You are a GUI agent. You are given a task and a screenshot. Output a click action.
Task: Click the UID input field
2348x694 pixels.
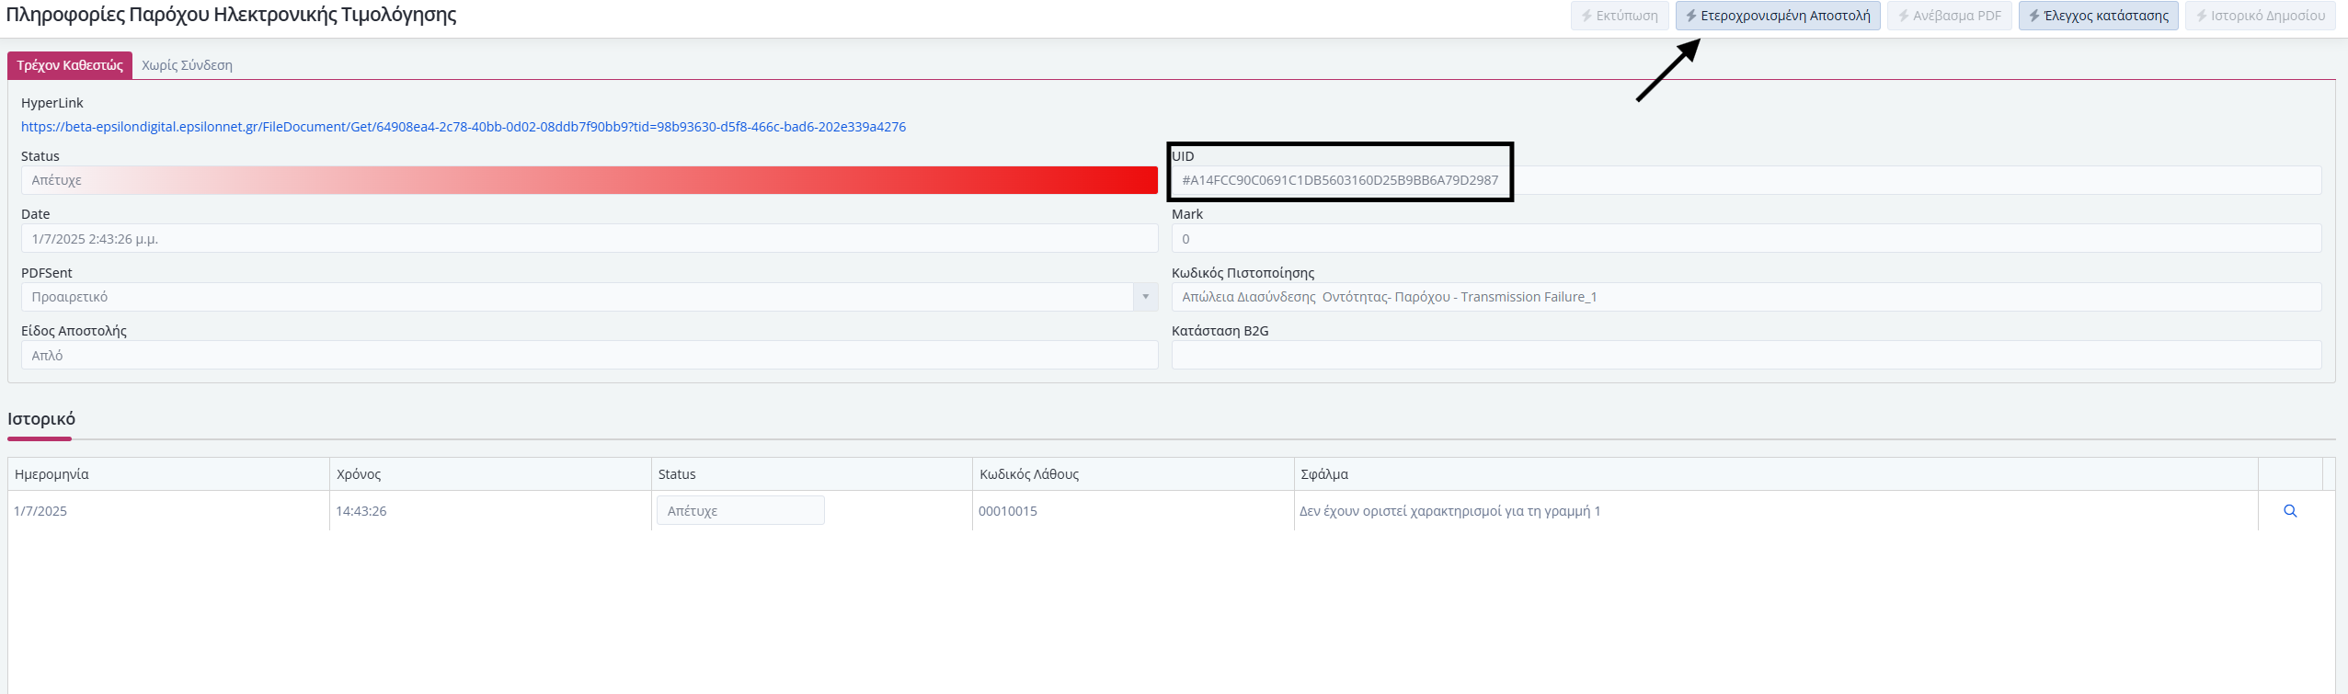click(x=1747, y=180)
